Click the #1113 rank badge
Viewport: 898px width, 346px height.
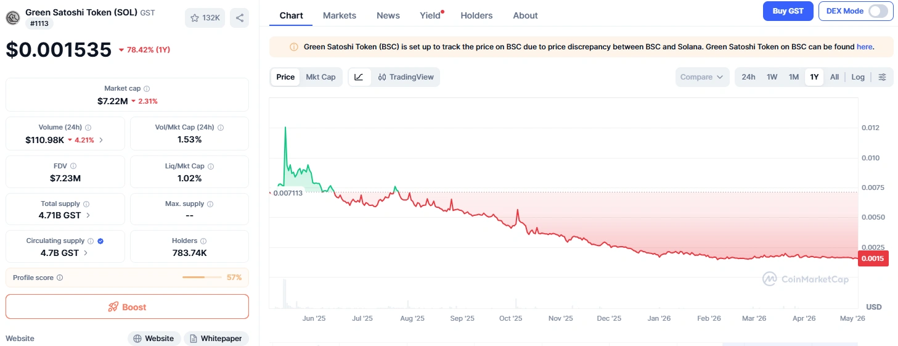(39, 23)
